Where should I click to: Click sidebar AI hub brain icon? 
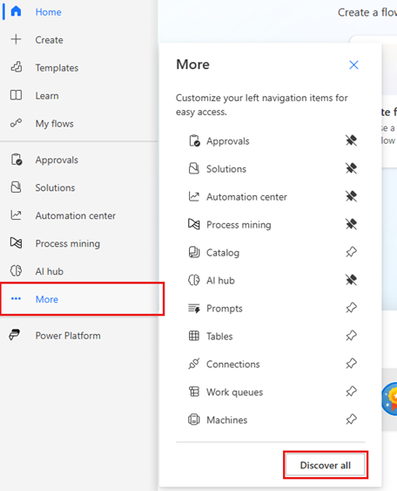pos(16,271)
